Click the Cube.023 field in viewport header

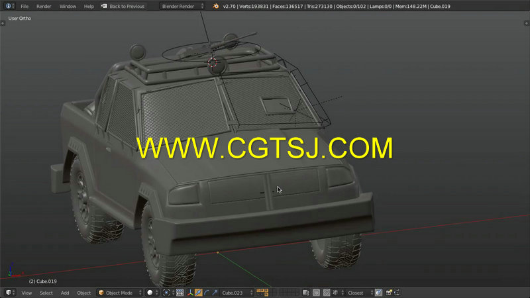pos(237,293)
